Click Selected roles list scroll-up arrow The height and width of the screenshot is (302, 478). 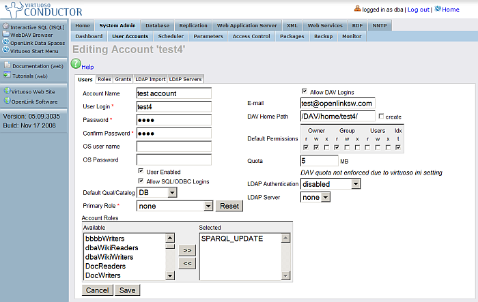click(285, 238)
